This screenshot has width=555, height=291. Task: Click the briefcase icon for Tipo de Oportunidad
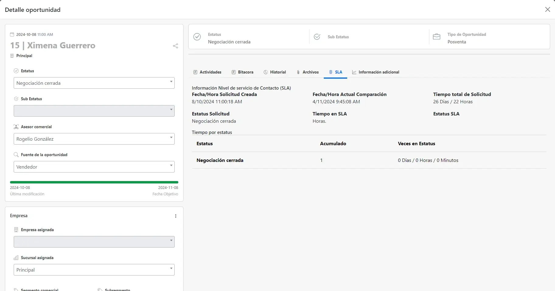(437, 37)
